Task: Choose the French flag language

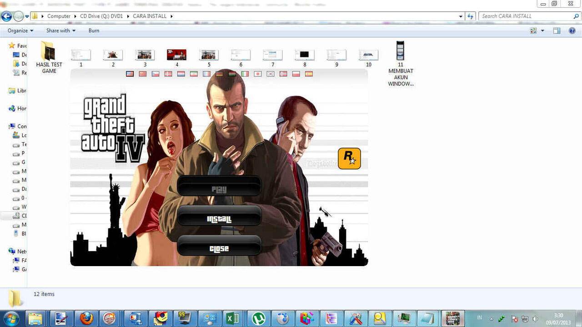Action: pos(207,74)
